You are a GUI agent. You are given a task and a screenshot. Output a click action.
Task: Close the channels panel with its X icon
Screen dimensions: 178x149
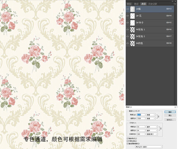176,1
